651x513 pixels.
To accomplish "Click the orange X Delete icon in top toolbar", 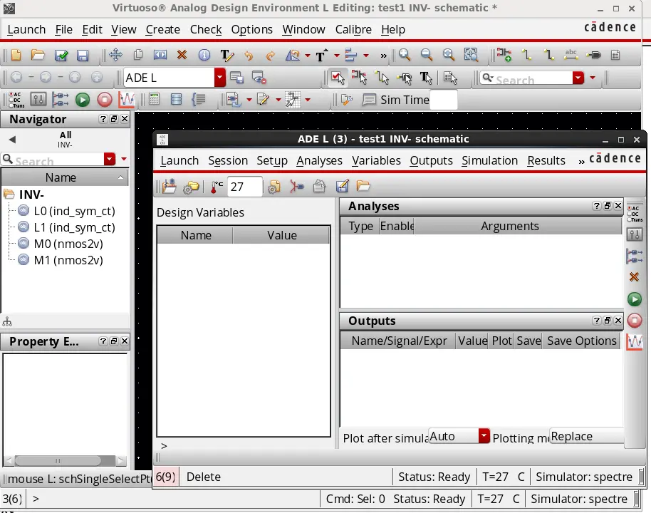I will pyautogui.click(x=182, y=55).
